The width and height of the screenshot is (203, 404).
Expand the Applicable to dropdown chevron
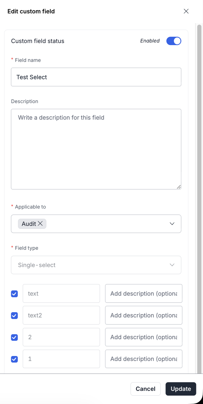[172, 224]
